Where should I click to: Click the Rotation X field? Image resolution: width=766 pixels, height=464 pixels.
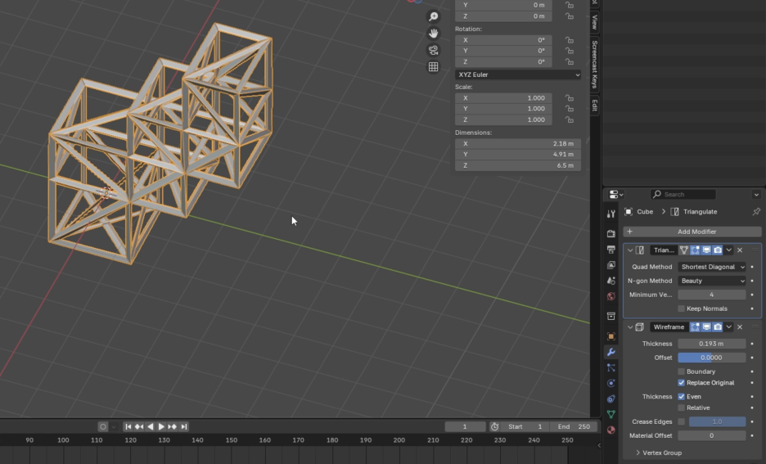(x=503, y=40)
